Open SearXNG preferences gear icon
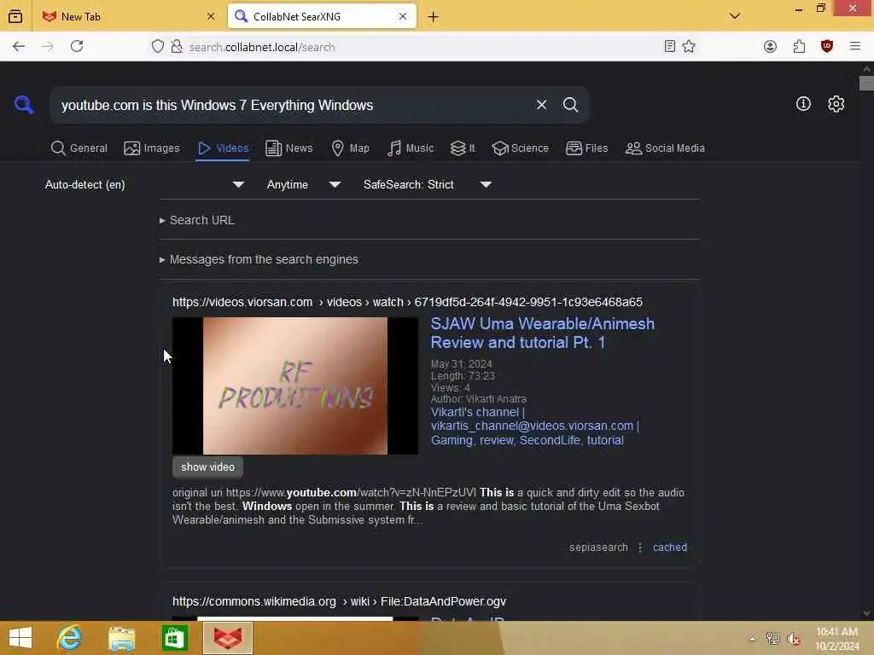 tap(836, 104)
